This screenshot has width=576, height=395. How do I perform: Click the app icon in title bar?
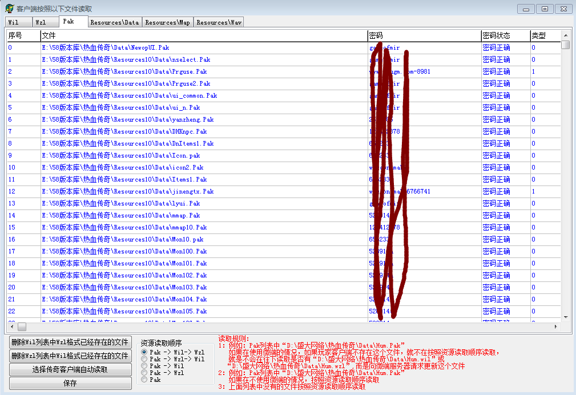tap(10, 9)
